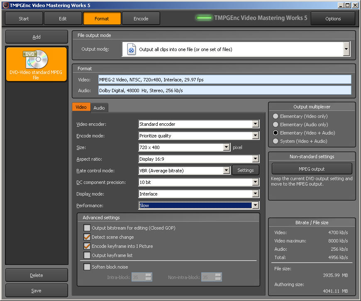Open the rate control Settings button
This screenshot has width=361, height=301.
246,170
